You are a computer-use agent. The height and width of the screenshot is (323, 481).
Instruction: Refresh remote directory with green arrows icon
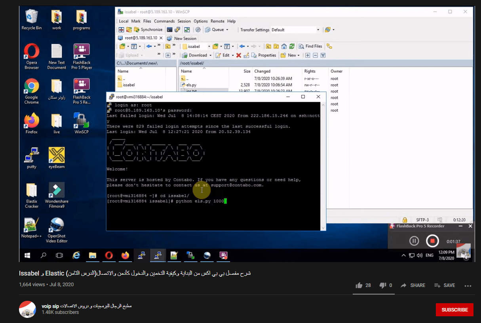pos(292,46)
